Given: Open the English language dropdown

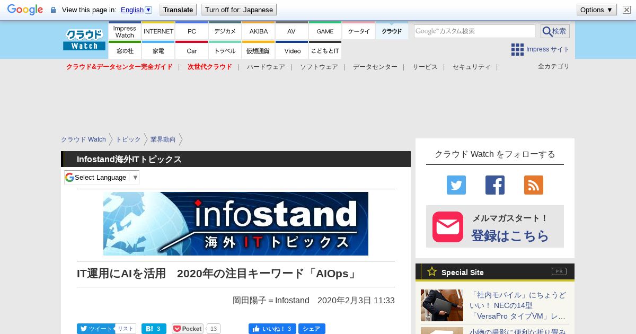Looking at the screenshot, I should click(136, 10).
